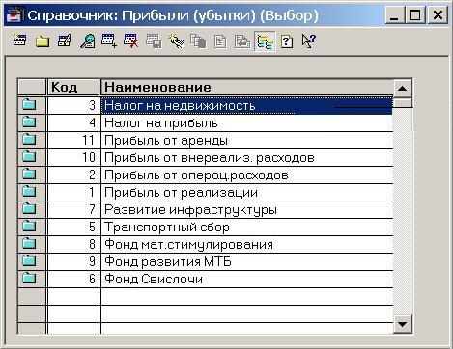Select the Развитие инфраструктуры entry
This screenshot has height=349, width=453.
click(x=247, y=210)
